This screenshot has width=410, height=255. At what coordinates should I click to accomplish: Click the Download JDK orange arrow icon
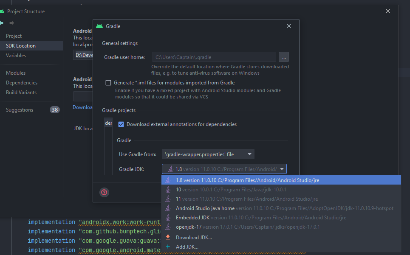tap(168, 237)
